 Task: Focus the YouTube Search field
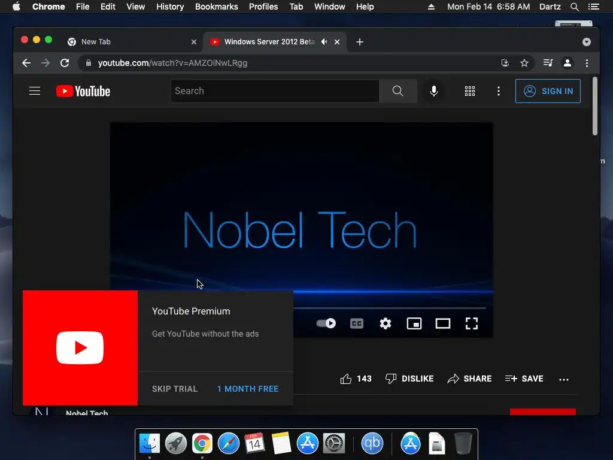tap(275, 91)
